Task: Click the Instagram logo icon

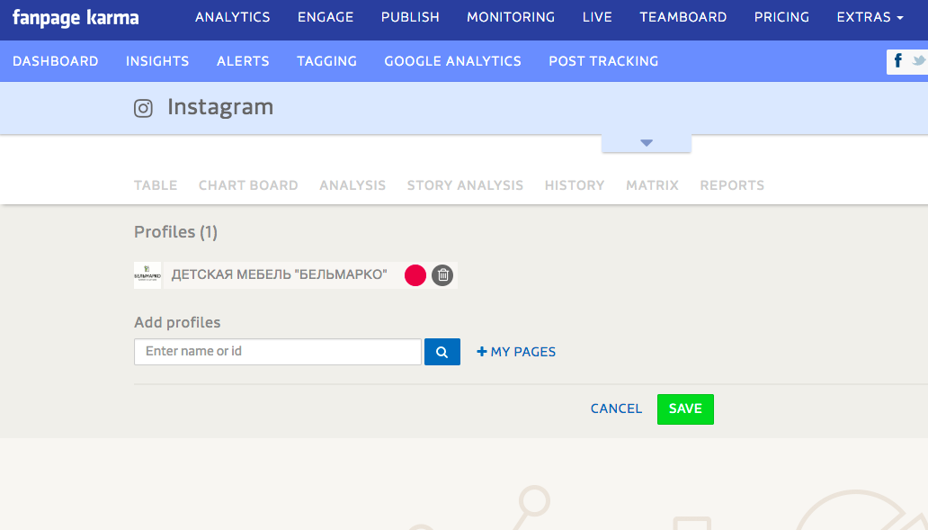Action: click(143, 108)
